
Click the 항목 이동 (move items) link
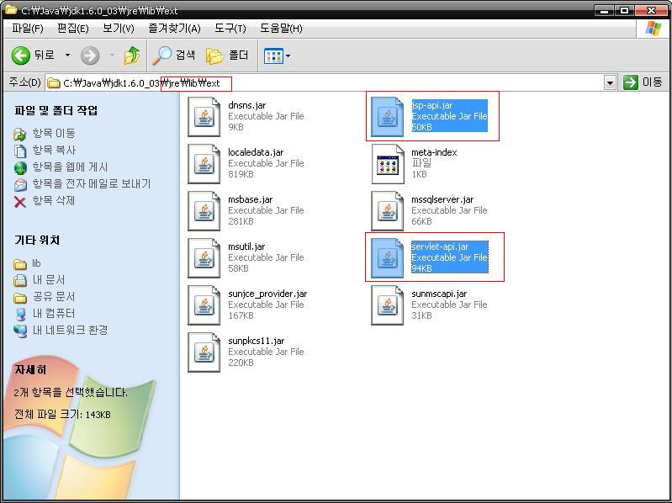pos(54,133)
